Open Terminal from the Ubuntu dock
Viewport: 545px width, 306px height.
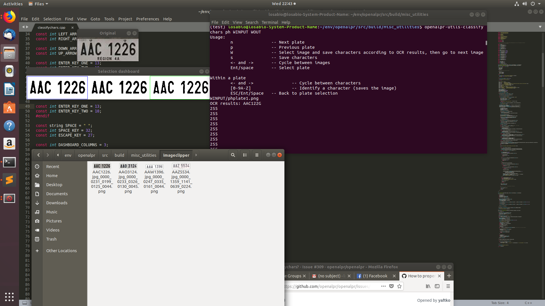(x=9, y=162)
